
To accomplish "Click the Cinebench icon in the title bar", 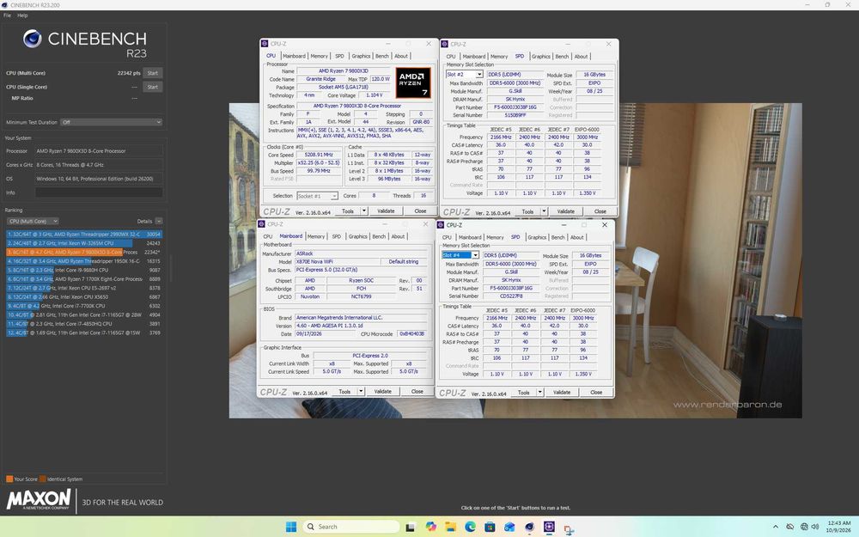I will click(x=4, y=5).
